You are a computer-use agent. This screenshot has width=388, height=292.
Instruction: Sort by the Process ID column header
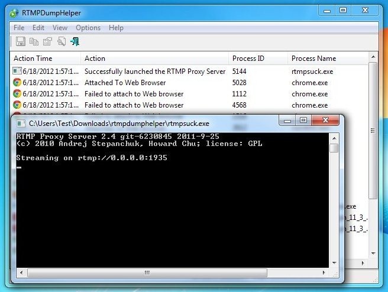258,59
